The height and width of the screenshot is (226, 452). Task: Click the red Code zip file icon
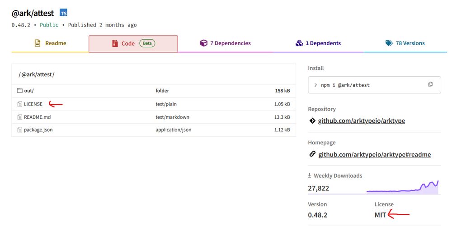click(115, 43)
